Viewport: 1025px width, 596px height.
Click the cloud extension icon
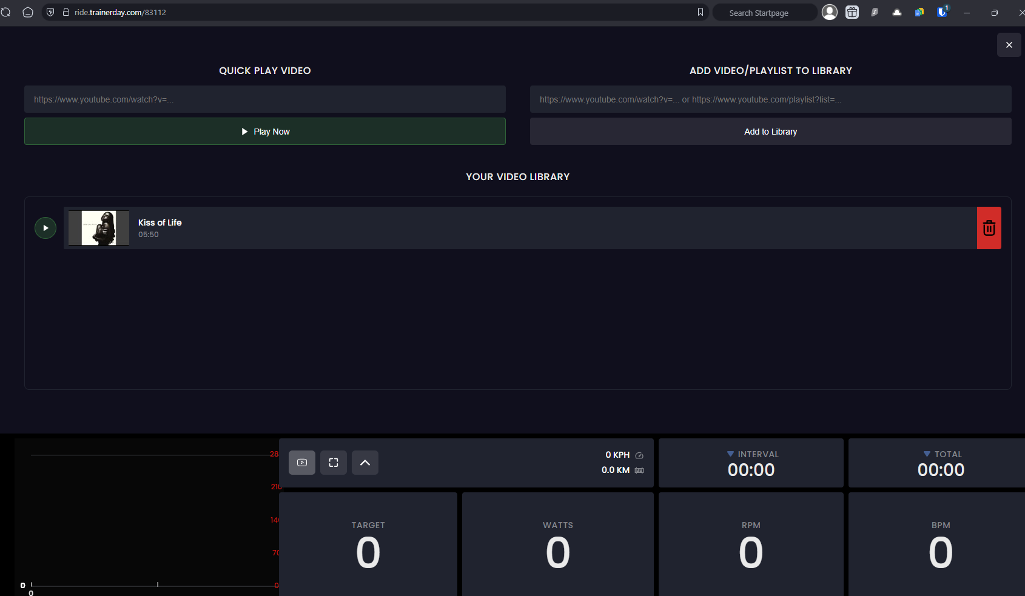(897, 12)
